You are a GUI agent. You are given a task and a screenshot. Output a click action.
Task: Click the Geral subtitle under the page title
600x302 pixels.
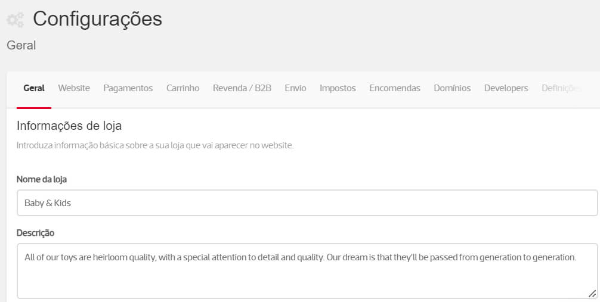(21, 45)
